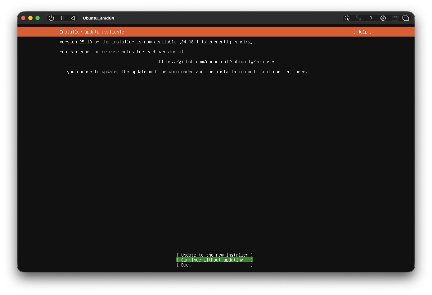This screenshot has height=295, width=432.
Task: Go Back to the previous installer screen
Action: pos(214,265)
